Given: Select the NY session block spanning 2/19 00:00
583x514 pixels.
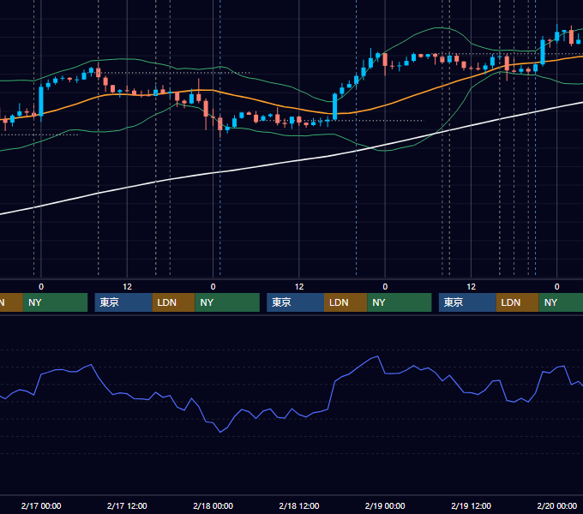Looking at the screenshot, I should click(x=400, y=302).
